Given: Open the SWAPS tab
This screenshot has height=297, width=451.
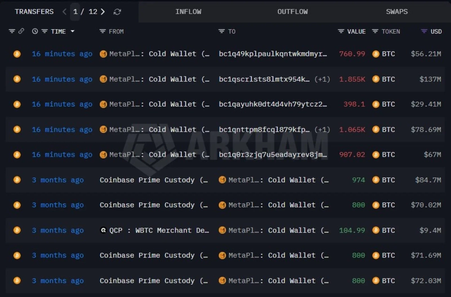Looking at the screenshot, I should tap(397, 12).
